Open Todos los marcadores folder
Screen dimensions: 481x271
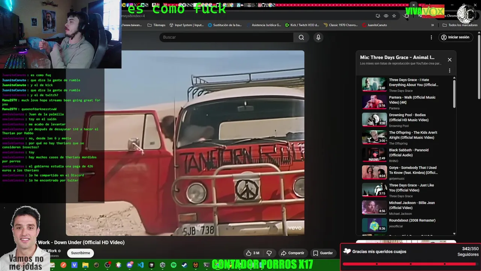460,25
